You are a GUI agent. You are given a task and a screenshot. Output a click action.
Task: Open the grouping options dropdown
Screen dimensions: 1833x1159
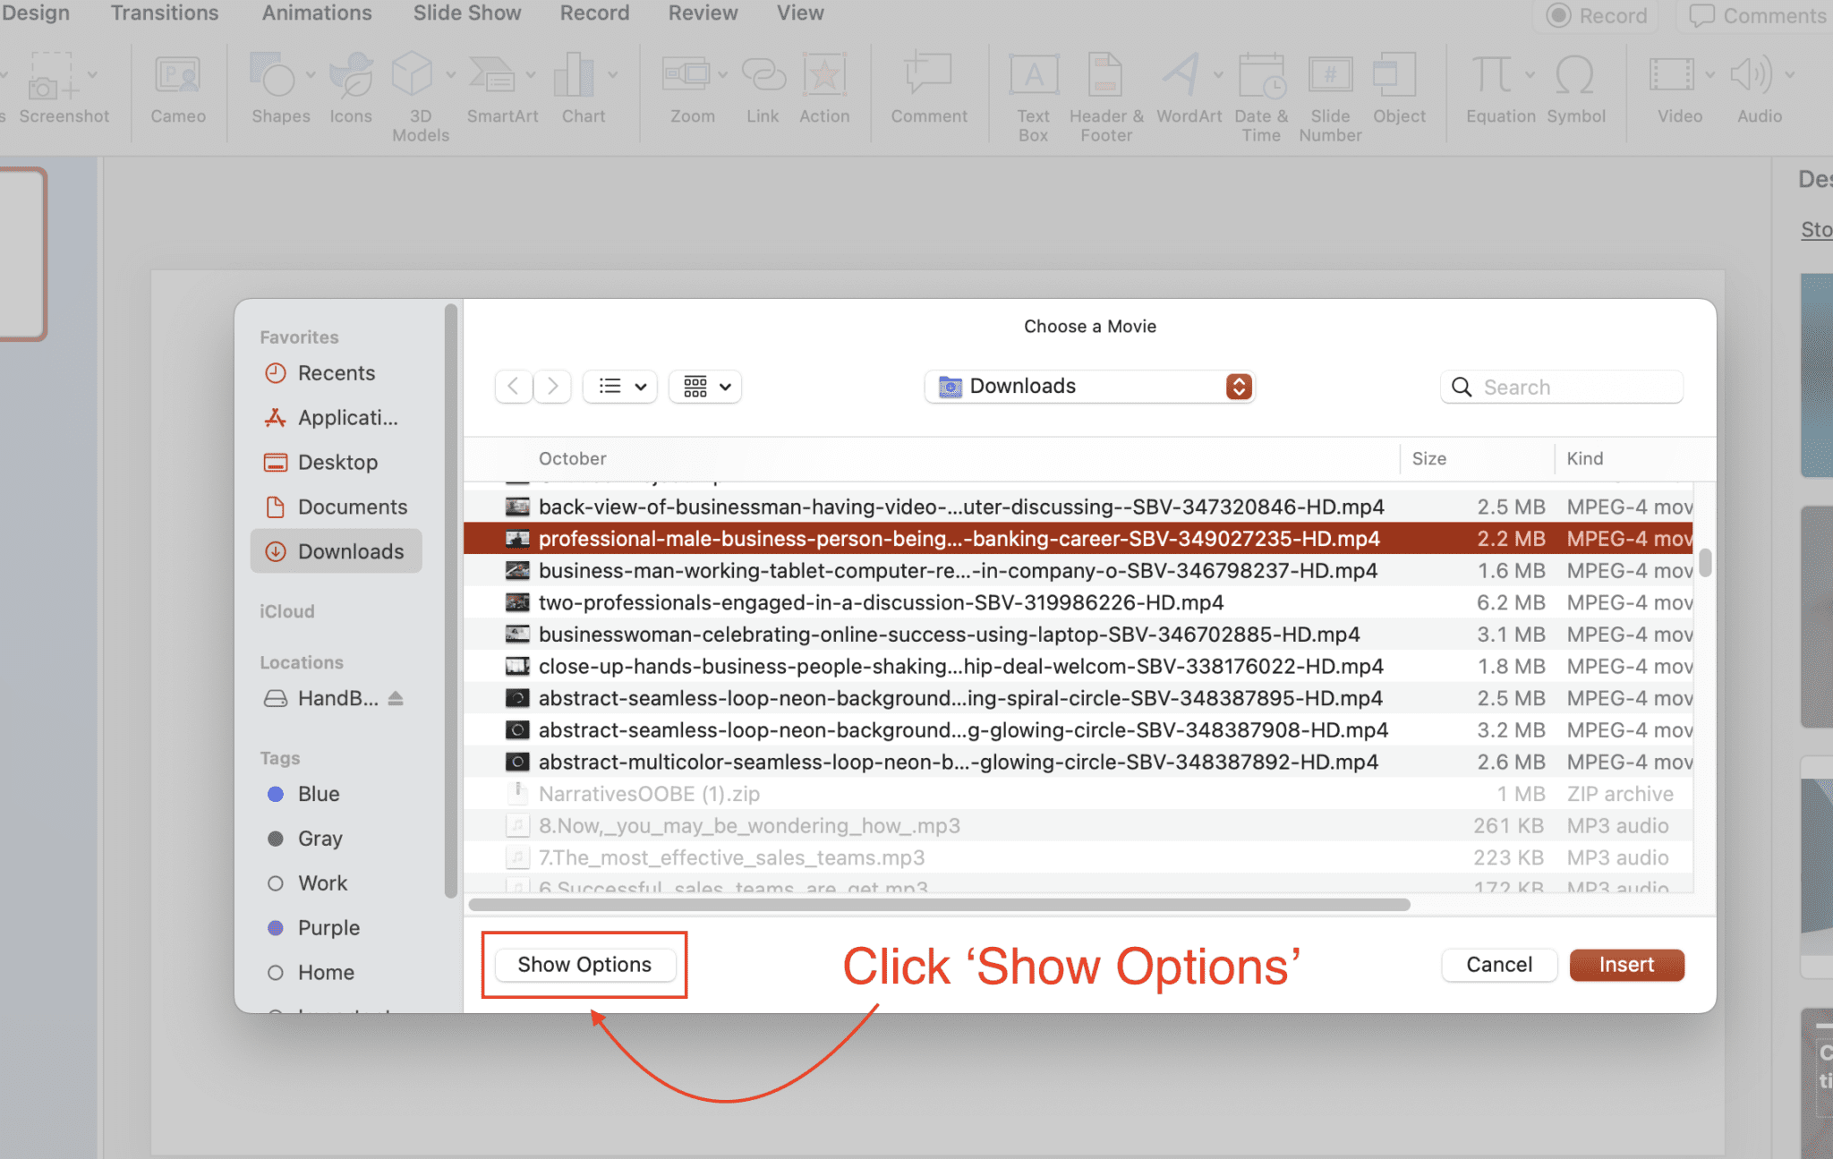[x=706, y=387]
